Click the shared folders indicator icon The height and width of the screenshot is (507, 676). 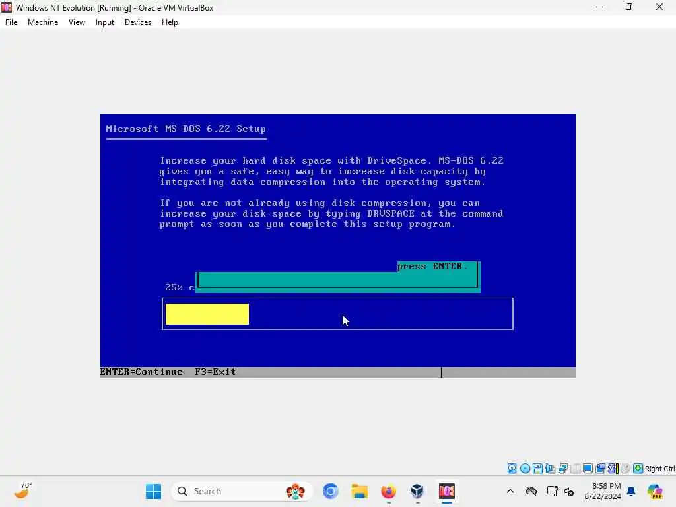tap(600, 468)
